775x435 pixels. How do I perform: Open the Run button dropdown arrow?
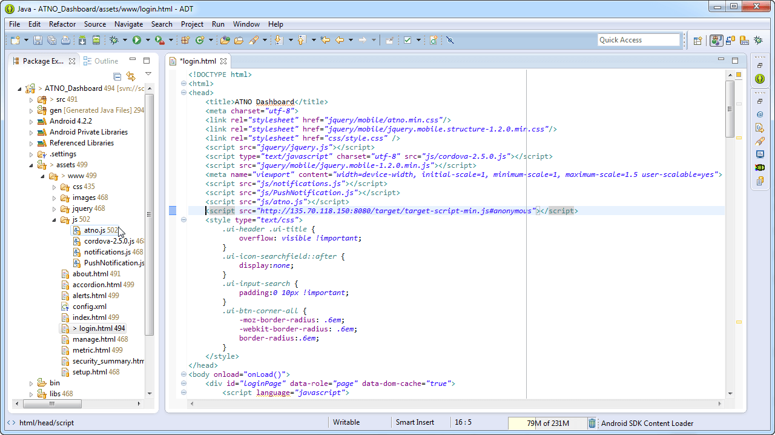(148, 40)
